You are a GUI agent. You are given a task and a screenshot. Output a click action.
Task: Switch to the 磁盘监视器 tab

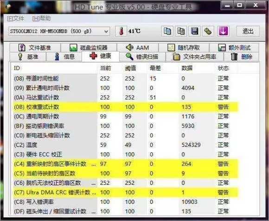(89, 47)
